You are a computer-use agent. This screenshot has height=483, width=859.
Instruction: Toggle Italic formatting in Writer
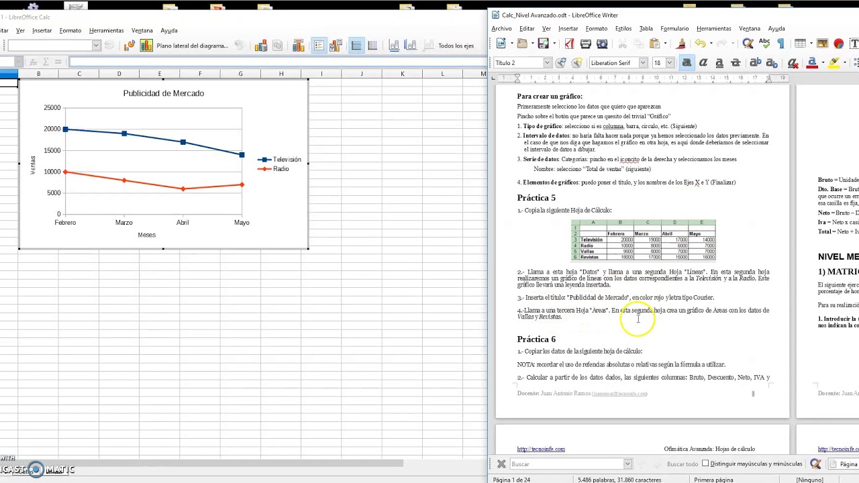coord(703,63)
